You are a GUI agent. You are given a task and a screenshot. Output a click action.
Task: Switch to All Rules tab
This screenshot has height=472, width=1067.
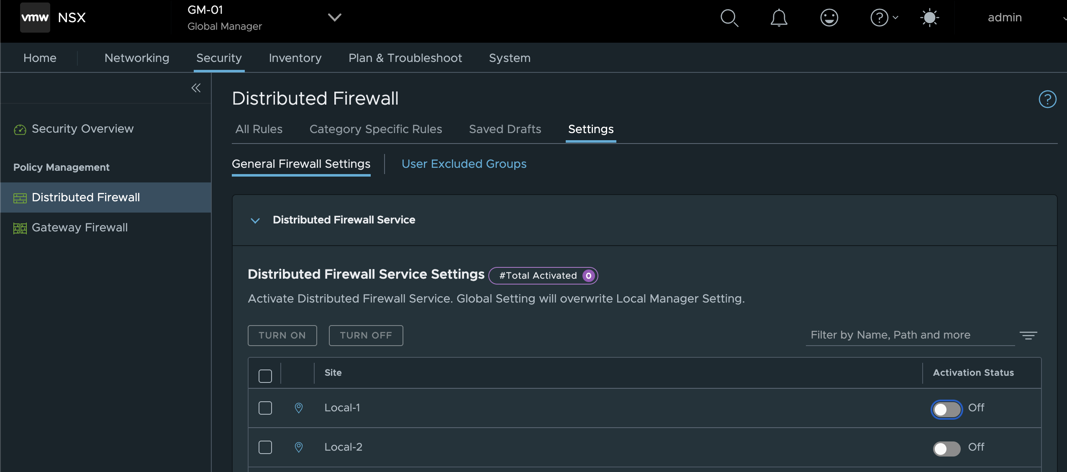pyautogui.click(x=259, y=129)
